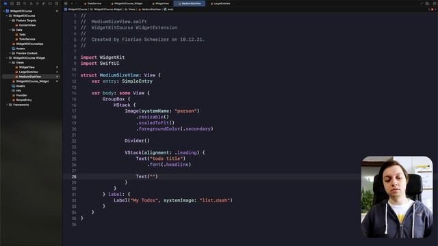
Task: Collapse the Data group
Action: coord(10,30)
